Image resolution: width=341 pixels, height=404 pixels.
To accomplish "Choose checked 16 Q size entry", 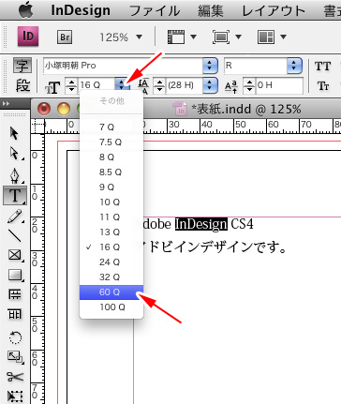I will point(111,247).
